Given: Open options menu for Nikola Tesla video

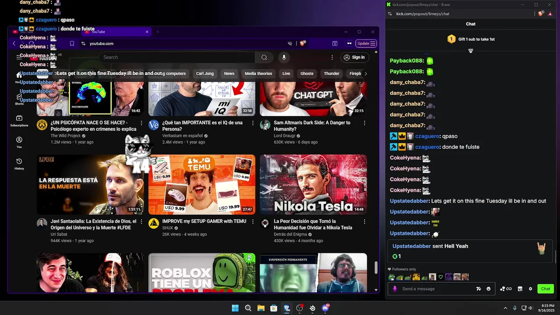Looking at the screenshot, I should click(x=364, y=221).
